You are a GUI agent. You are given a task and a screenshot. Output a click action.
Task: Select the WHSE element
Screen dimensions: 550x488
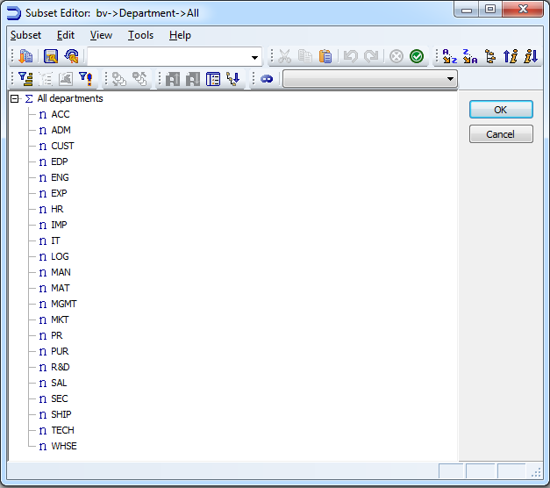(x=64, y=446)
